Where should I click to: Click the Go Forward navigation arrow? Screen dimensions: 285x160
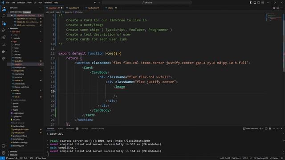click(x=99, y=3)
